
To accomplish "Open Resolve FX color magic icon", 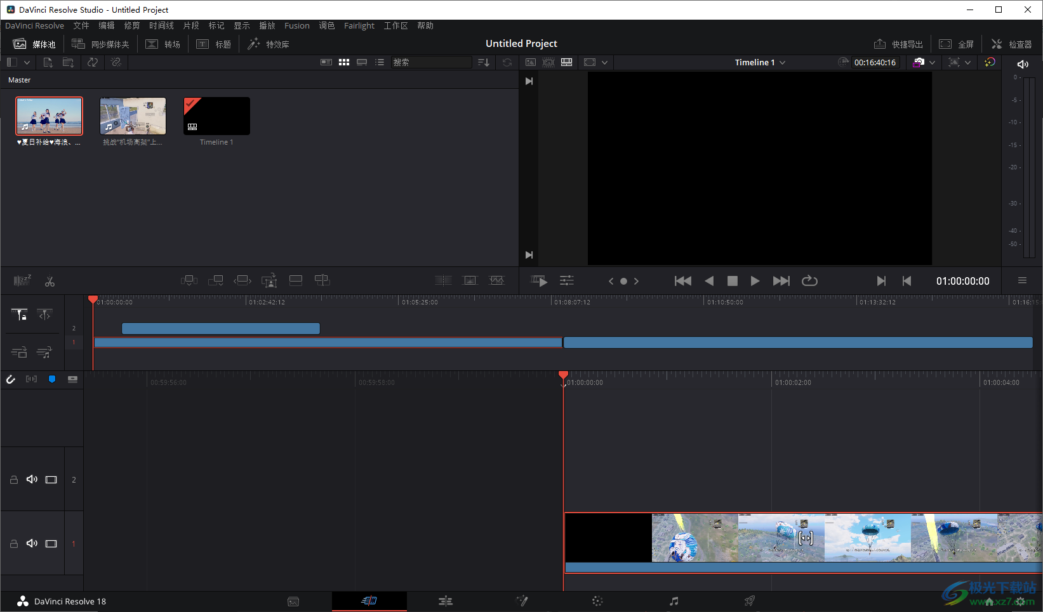I will [x=990, y=62].
